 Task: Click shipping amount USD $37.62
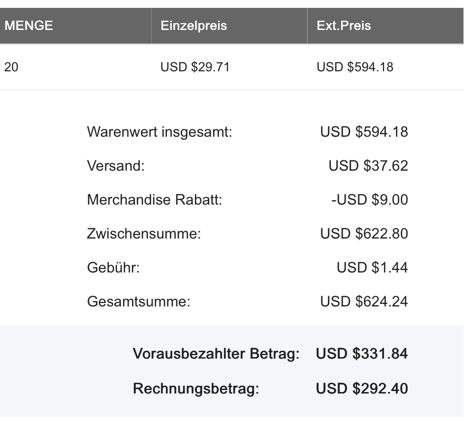click(x=368, y=166)
